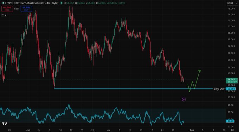Click the 60.000 price axis label
Image resolution: width=239 pixels, height=132 pixels.
tap(231, 60)
